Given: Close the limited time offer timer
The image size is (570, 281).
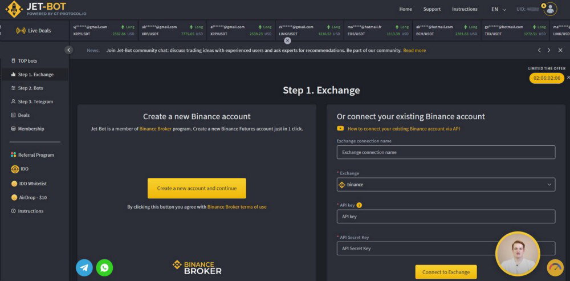Looking at the screenshot, I should (568, 78).
